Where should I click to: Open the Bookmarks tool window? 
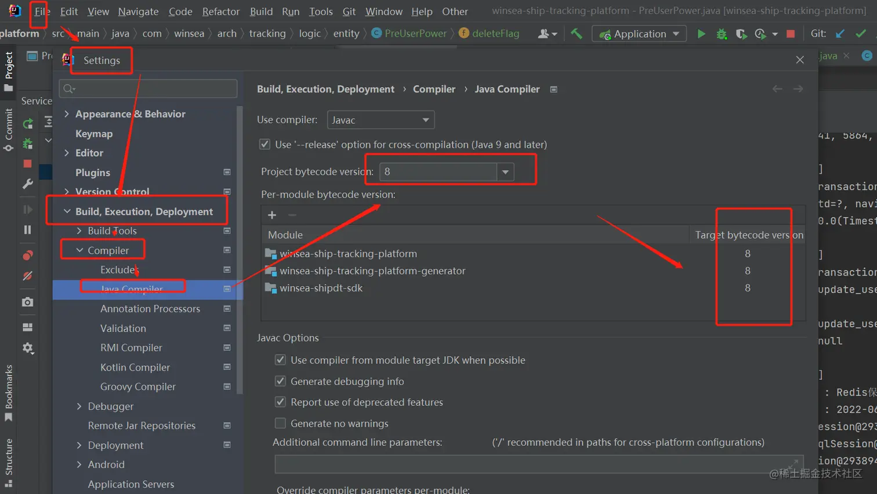[9, 393]
